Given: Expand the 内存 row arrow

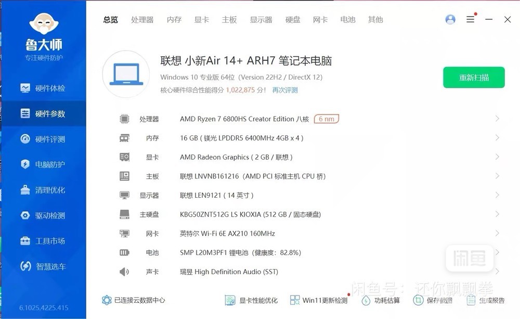Looking at the screenshot, I should (x=497, y=138).
